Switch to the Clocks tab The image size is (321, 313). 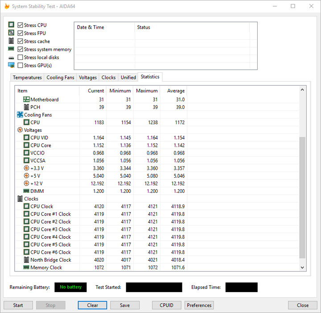[108, 78]
